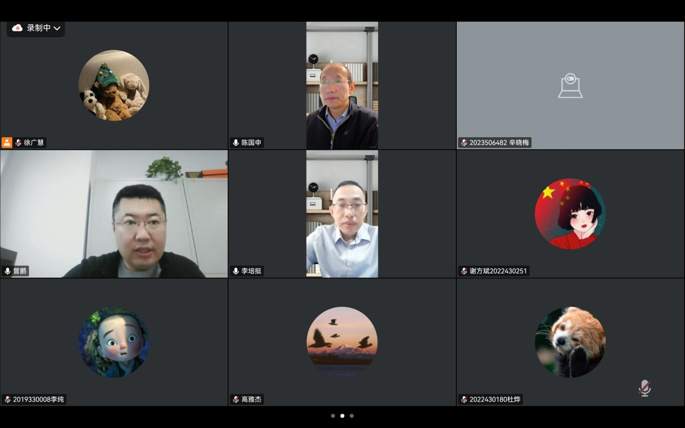This screenshot has height=428, width=685.
Task: Go to the third page dot
Action: [352, 416]
